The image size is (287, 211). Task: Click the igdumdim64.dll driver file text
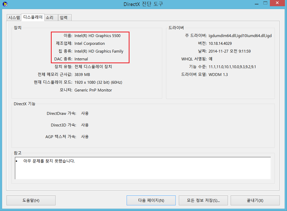[240, 36]
